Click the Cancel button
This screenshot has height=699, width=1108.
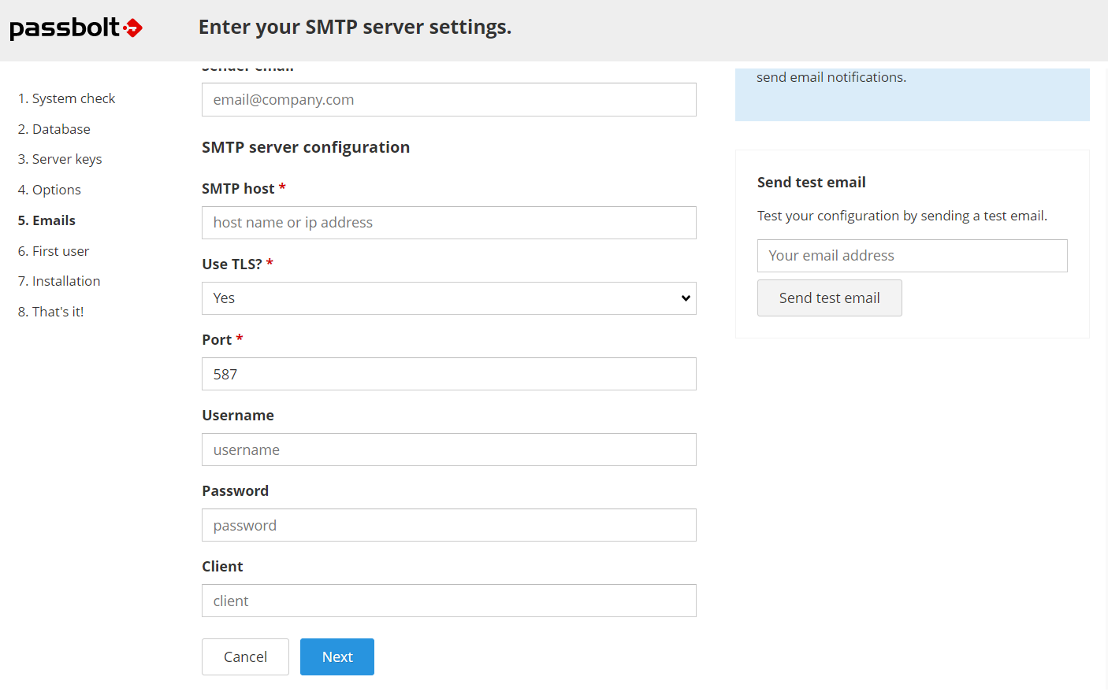coord(245,656)
